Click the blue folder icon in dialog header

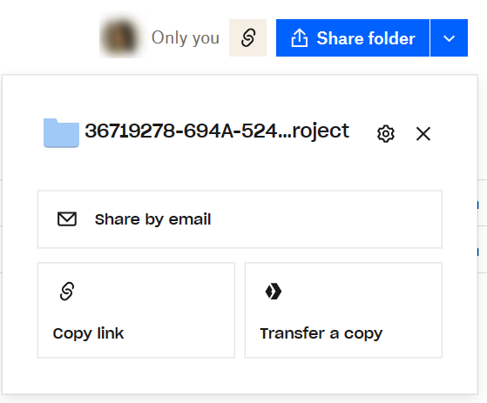61,133
